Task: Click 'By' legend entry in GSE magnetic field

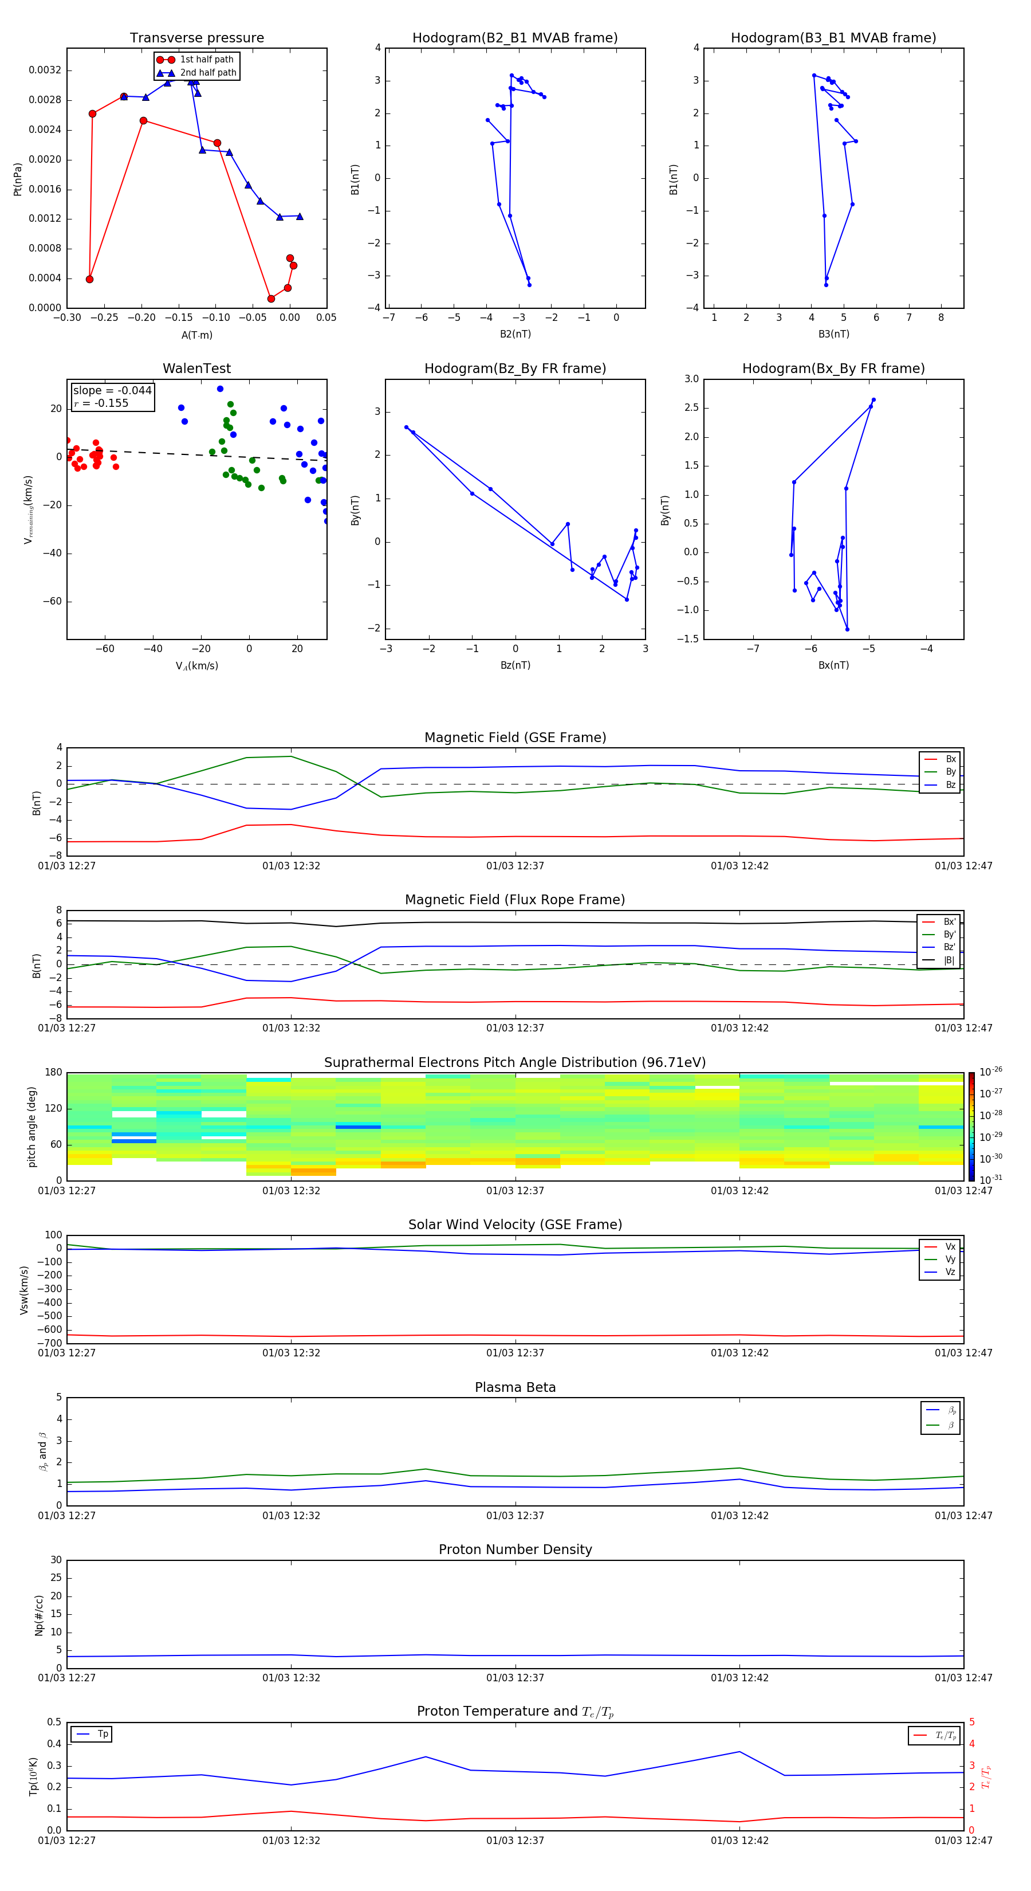Action: (940, 772)
